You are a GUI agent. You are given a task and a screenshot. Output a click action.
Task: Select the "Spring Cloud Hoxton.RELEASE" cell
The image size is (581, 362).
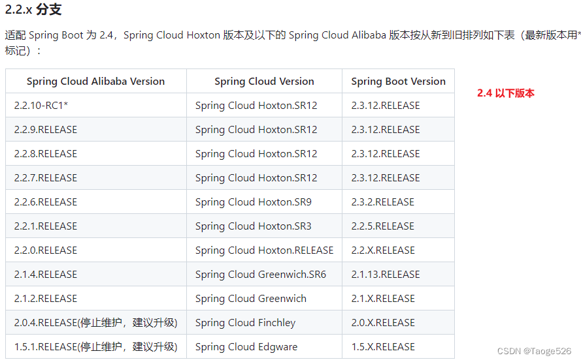click(x=264, y=250)
